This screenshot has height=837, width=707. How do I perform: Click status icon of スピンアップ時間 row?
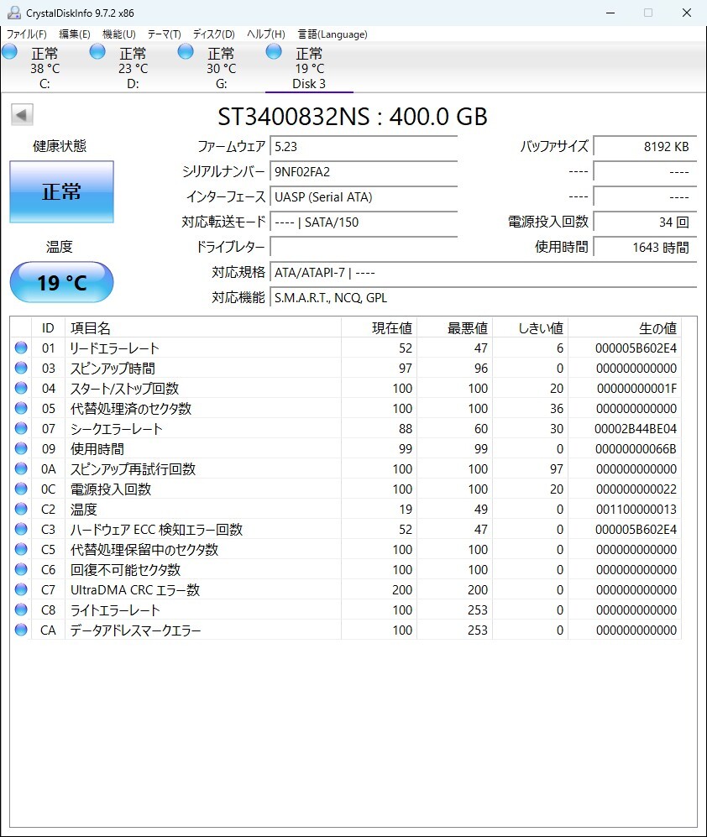[x=21, y=368]
